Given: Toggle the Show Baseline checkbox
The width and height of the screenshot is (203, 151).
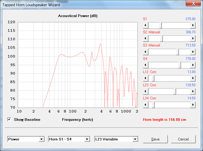Looking at the screenshot, I should point(9,120).
